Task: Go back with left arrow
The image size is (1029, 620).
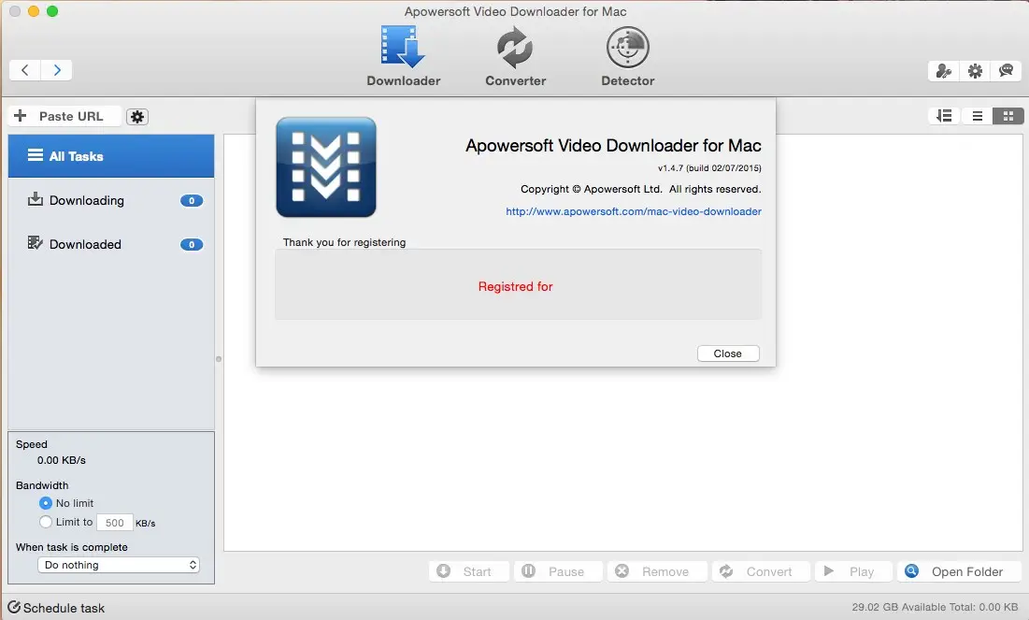Action: click(25, 70)
